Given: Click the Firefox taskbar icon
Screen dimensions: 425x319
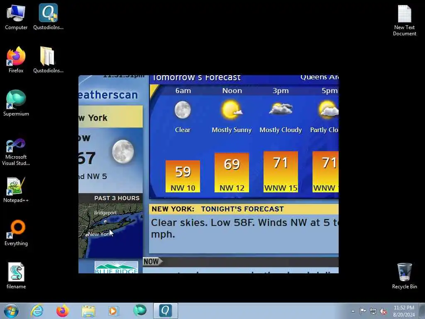Looking at the screenshot, I should click(62, 311).
